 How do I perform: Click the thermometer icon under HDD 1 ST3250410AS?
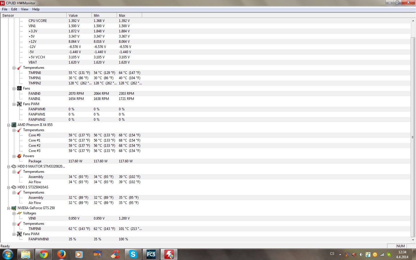[19, 192]
